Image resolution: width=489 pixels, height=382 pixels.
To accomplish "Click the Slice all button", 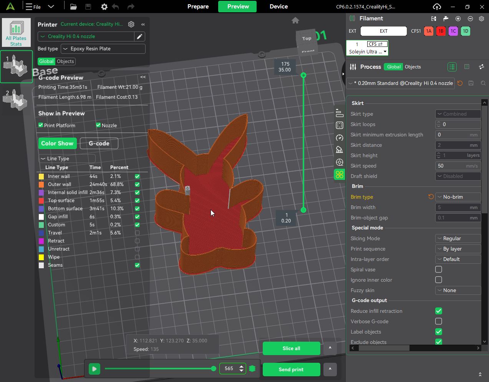I will (292, 348).
